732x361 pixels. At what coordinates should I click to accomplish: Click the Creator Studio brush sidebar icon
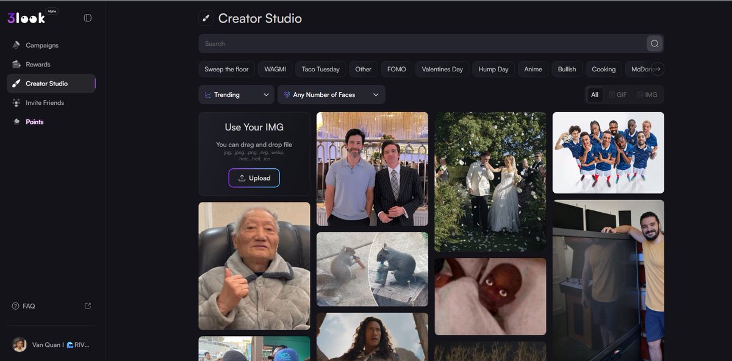pyautogui.click(x=16, y=84)
